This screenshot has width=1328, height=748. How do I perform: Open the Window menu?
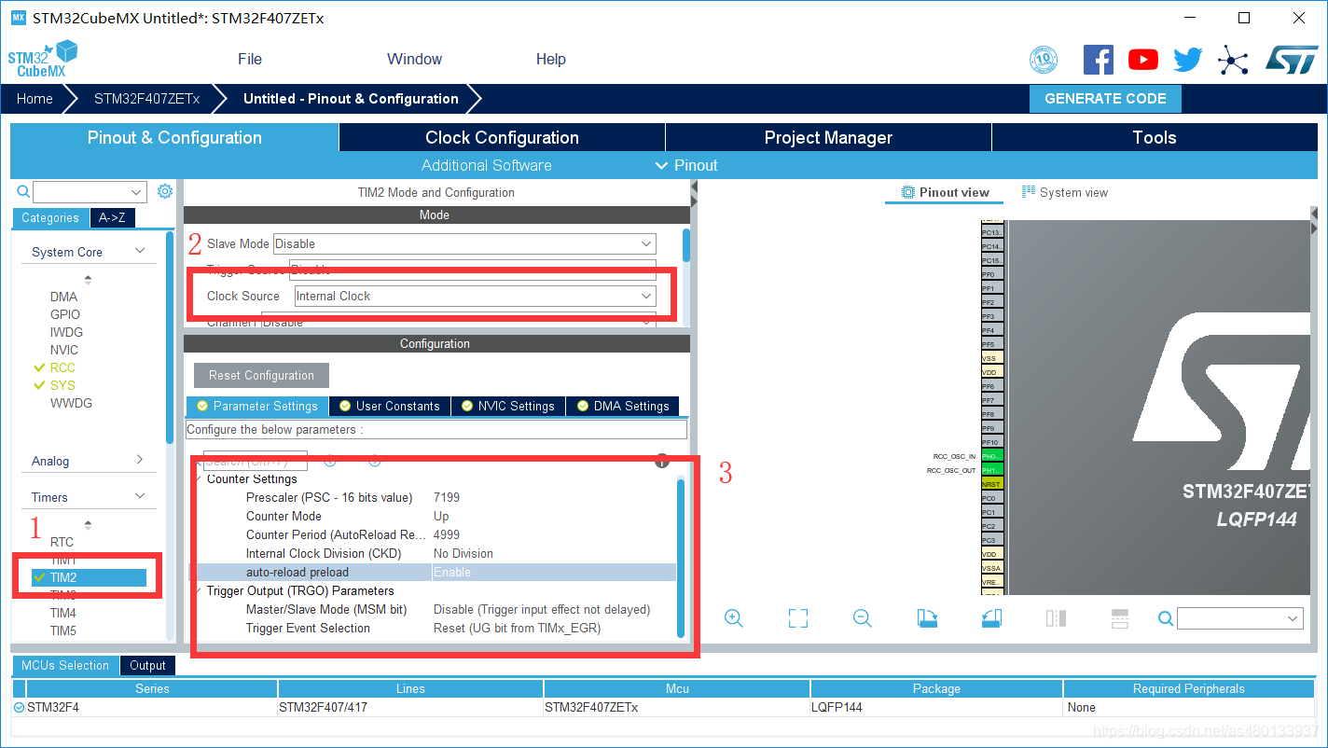[x=414, y=59]
